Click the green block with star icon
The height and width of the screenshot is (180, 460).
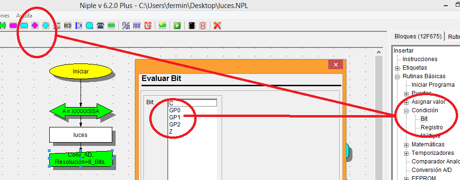pos(162,26)
